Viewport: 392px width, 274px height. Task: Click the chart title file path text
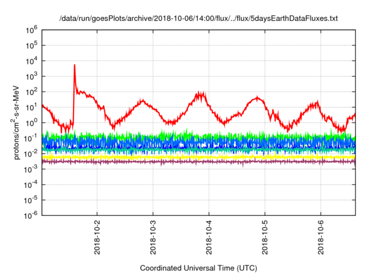198,18
